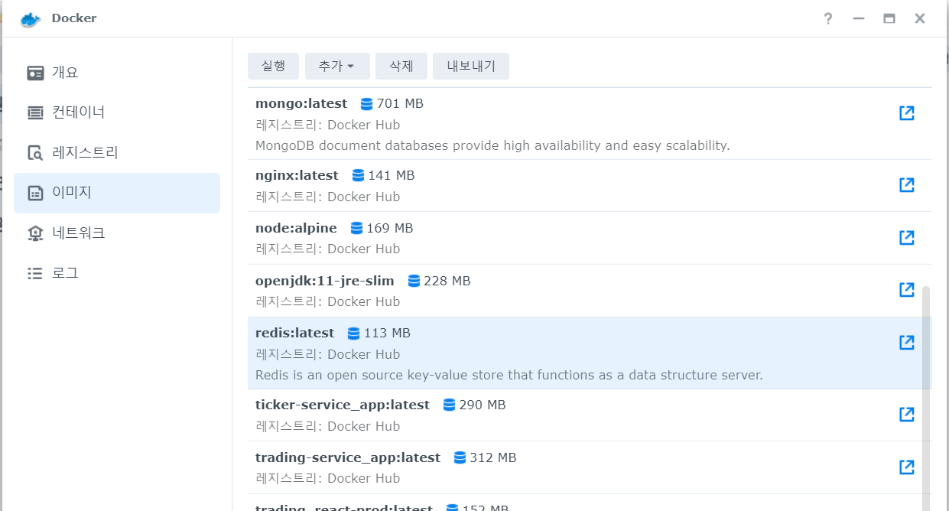Open external link for openjdk:11-jre-slim image

pyautogui.click(x=906, y=290)
